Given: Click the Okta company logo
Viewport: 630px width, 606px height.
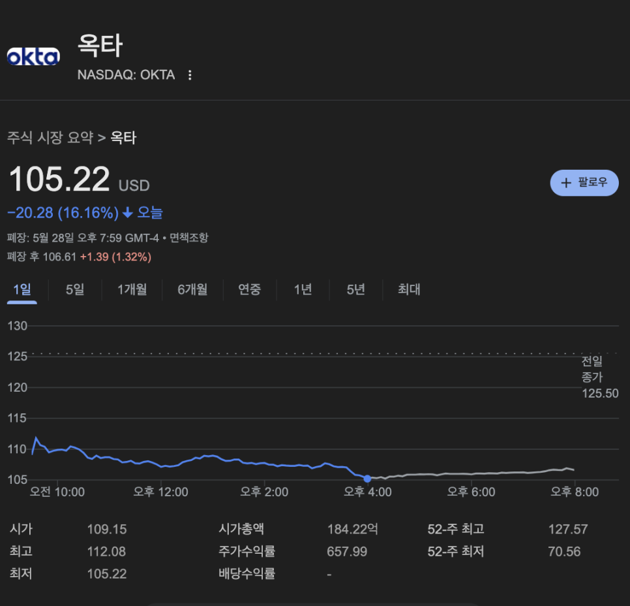Looking at the screenshot, I should point(33,57).
